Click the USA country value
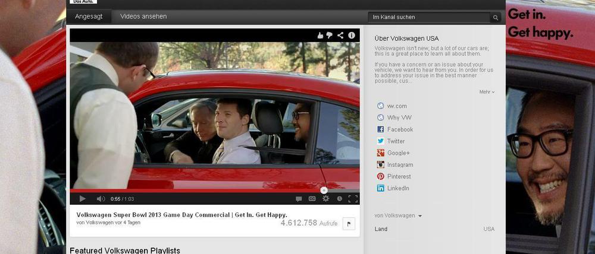The height and width of the screenshot is (254, 595). click(x=488, y=229)
